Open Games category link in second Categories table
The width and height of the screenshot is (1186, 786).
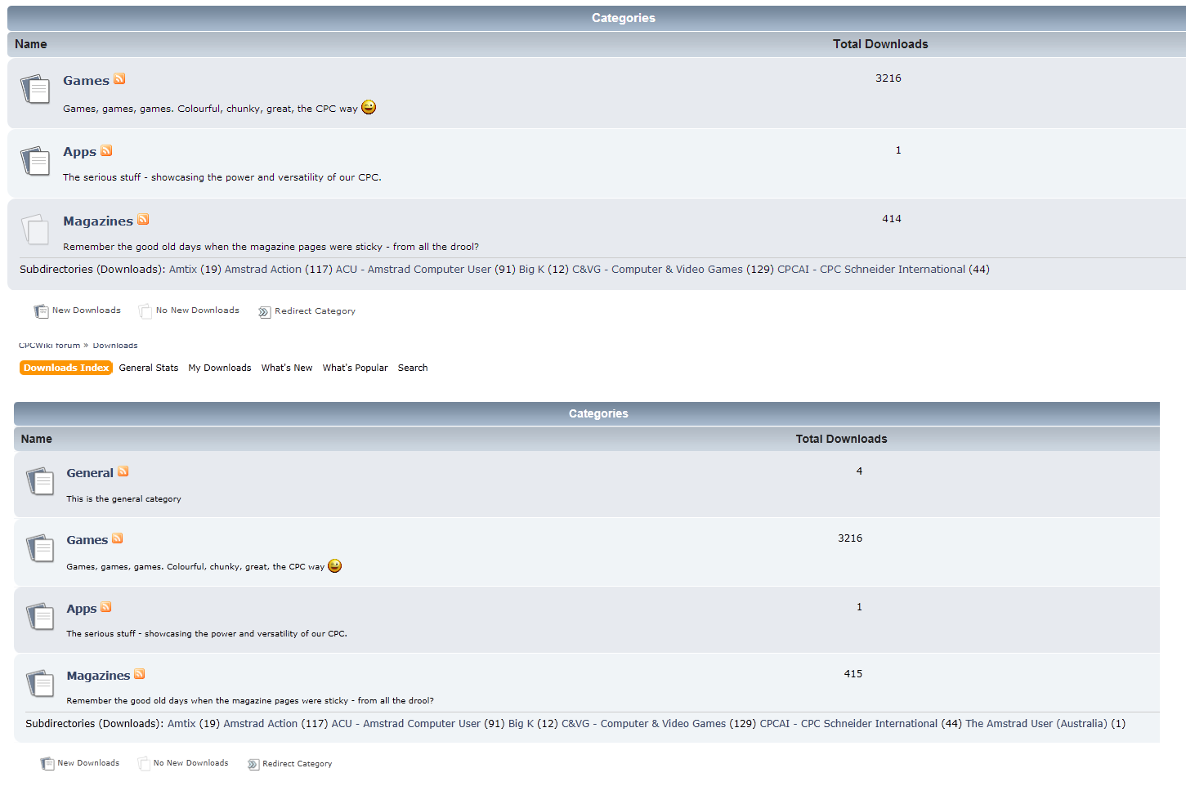(x=87, y=540)
